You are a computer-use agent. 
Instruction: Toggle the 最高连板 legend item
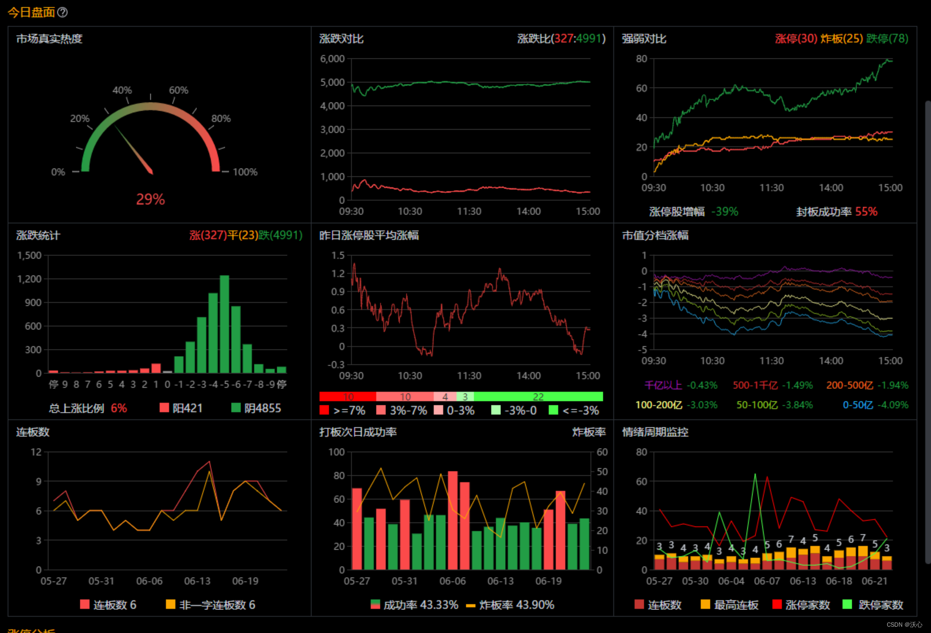[729, 605]
